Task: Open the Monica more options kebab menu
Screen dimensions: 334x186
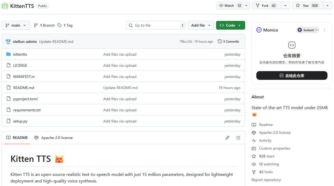Action: point(324,30)
